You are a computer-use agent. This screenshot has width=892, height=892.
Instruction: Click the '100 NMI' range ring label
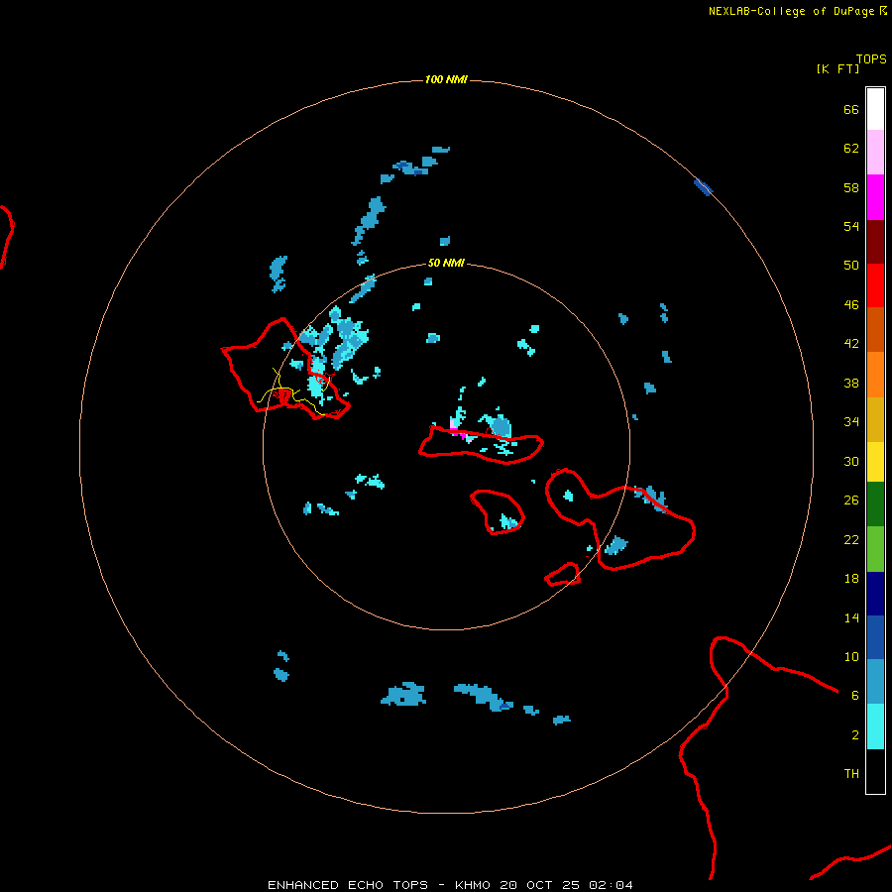pos(446,79)
